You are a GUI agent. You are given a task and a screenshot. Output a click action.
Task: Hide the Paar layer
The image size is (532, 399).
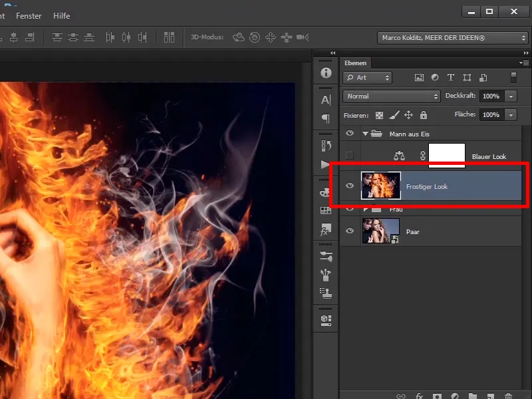coord(350,231)
